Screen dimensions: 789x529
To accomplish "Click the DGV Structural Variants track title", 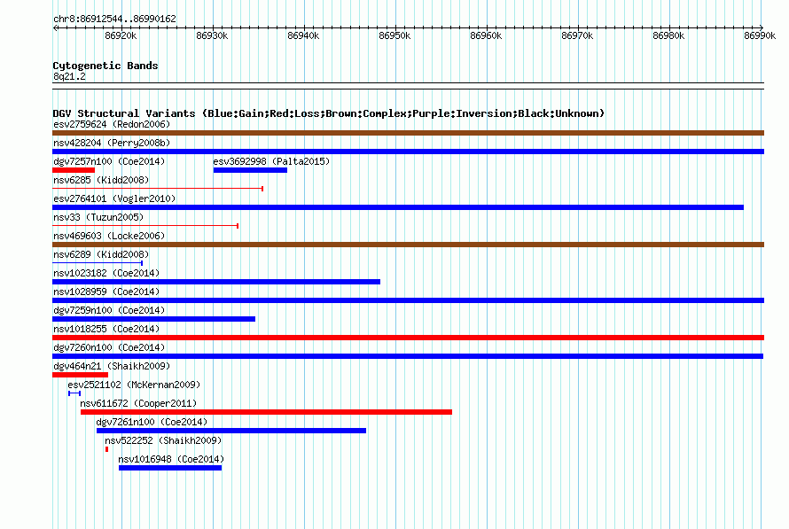I will (329, 113).
